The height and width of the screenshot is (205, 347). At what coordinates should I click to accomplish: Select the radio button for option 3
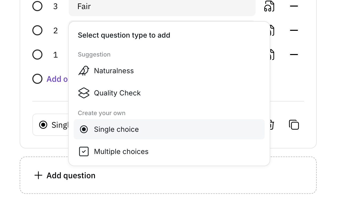(x=37, y=6)
